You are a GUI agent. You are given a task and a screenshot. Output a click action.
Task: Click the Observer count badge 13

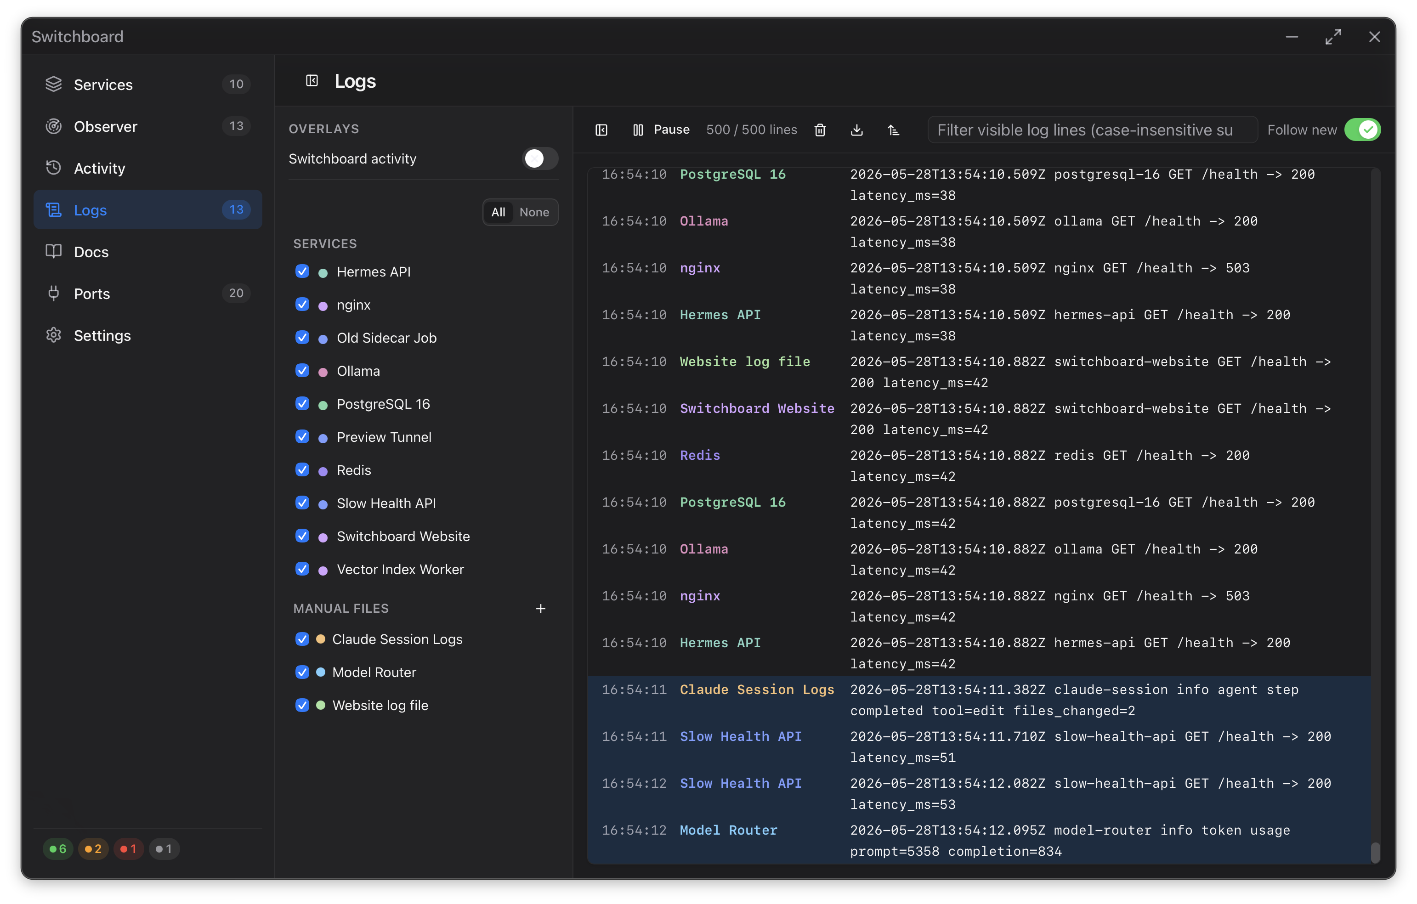[x=236, y=126]
